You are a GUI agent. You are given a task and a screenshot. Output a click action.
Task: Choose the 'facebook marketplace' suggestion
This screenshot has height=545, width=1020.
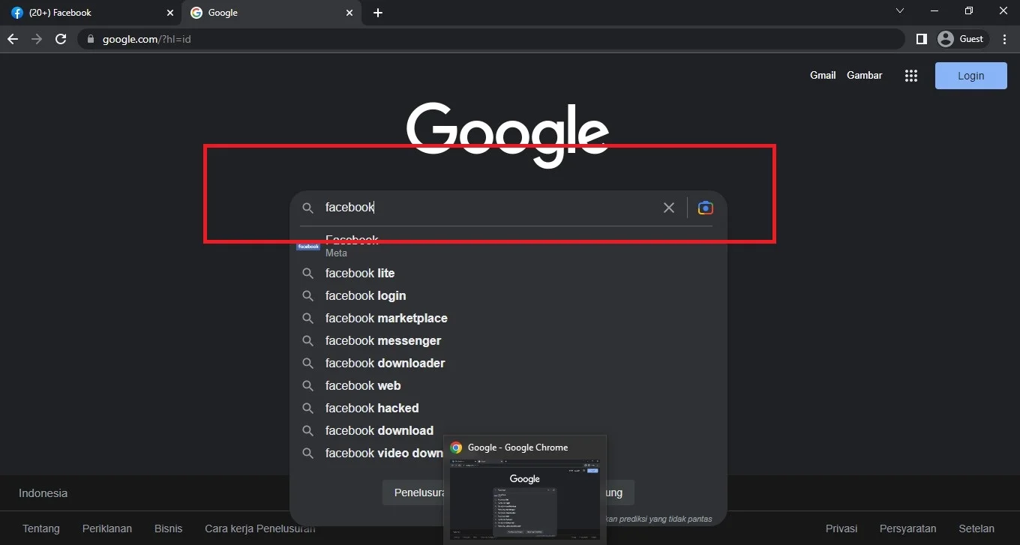508,318
